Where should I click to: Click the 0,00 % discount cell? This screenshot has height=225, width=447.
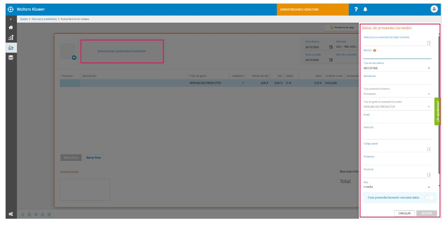click(x=278, y=83)
